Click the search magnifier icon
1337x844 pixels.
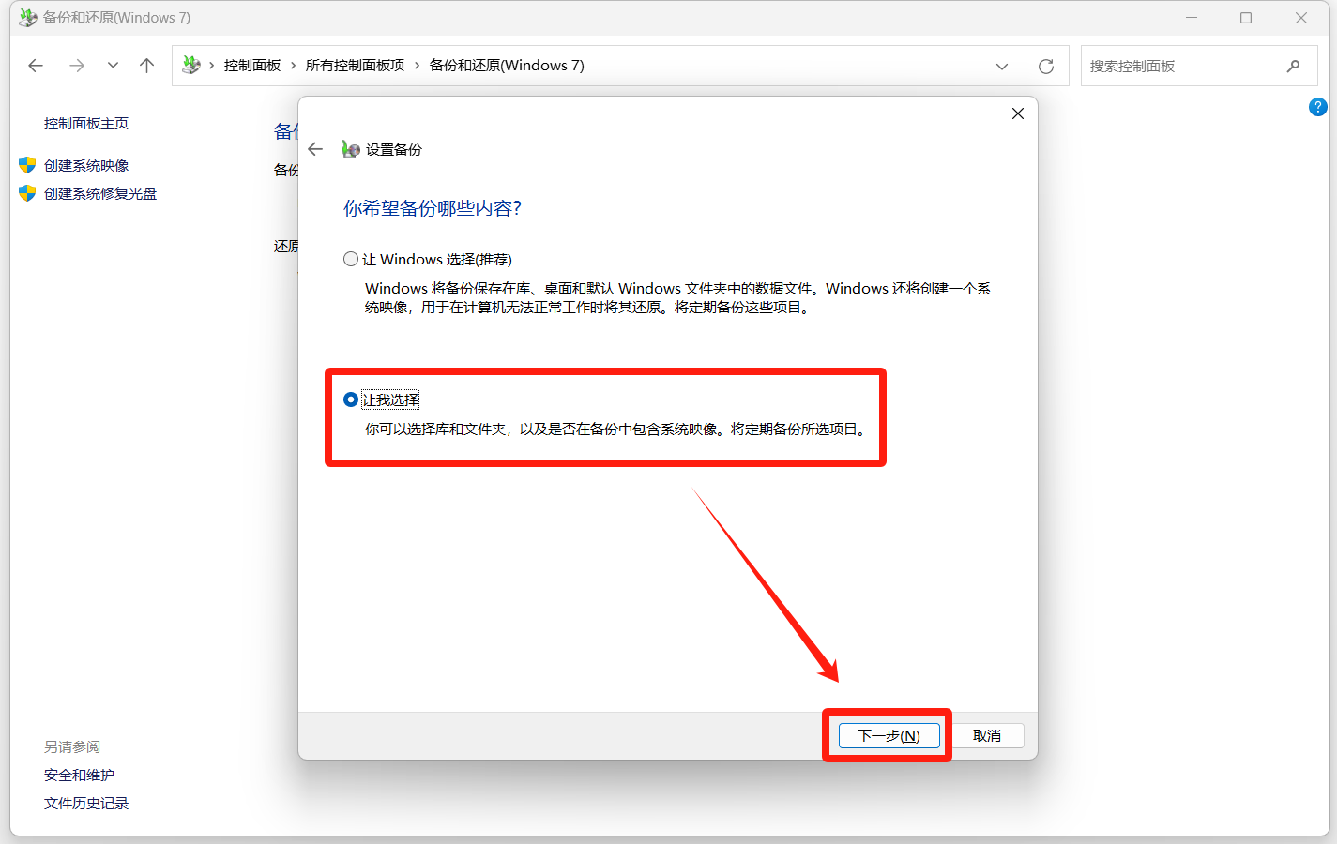pos(1293,66)
